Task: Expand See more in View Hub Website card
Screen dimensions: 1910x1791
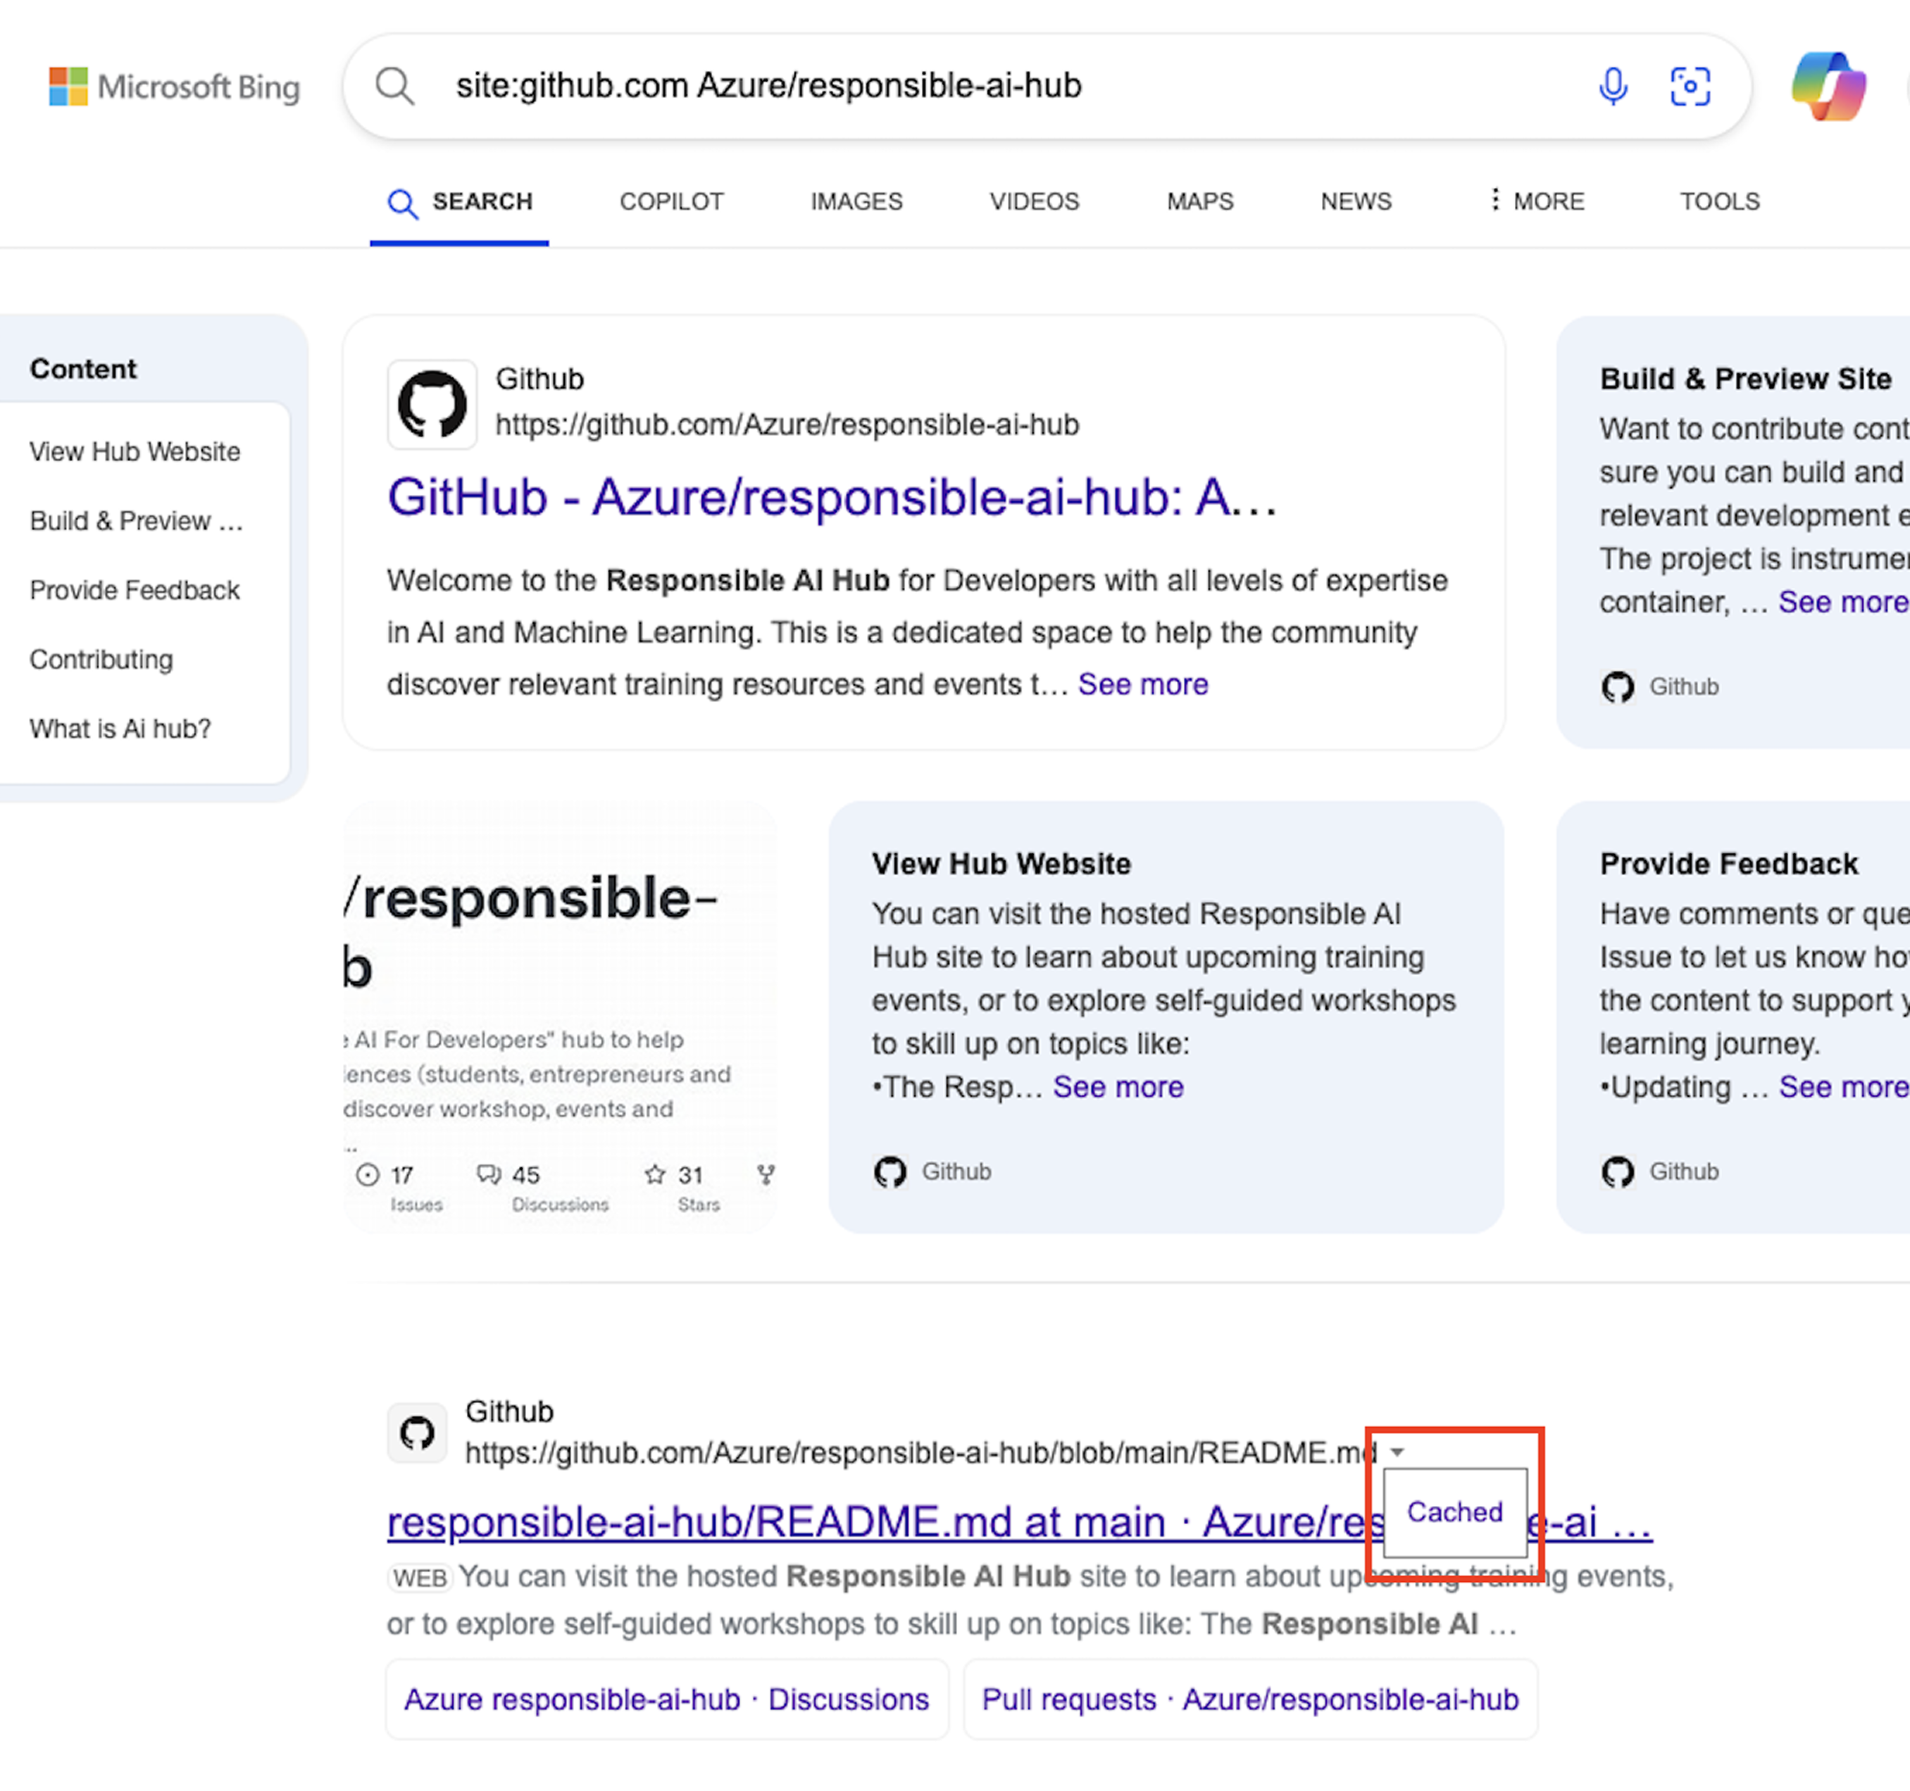Action: pyautogui.click(x=1118, y=1087)
